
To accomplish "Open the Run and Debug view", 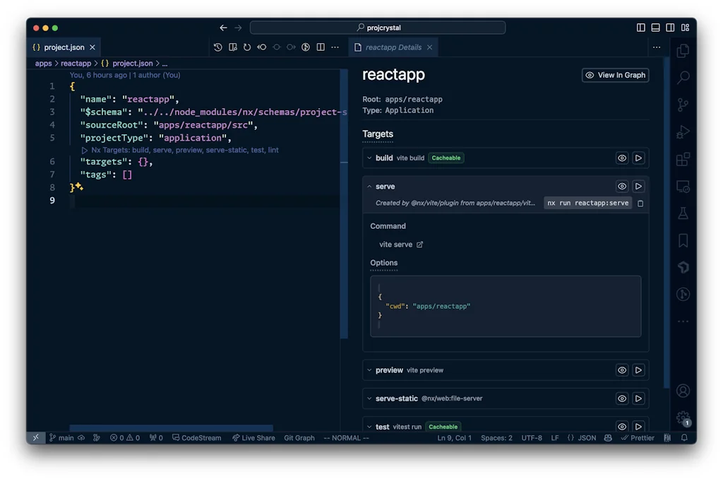I will [x=683, y=132].
